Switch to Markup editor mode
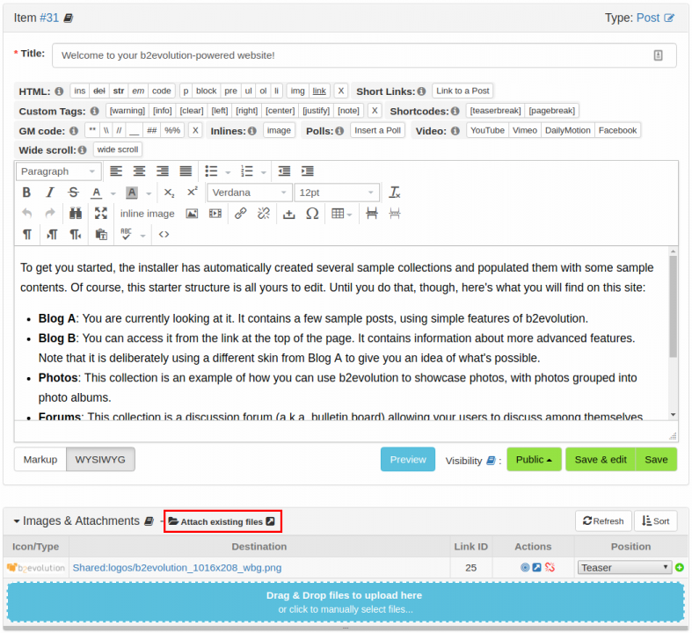This screenshot has width=692, height=633. point(40,460)
